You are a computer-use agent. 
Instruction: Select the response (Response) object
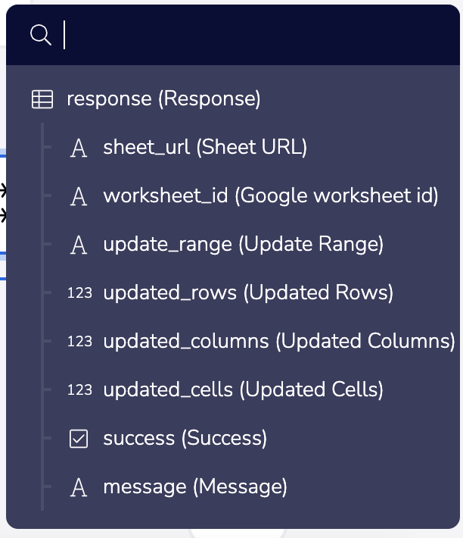point(163,99)
